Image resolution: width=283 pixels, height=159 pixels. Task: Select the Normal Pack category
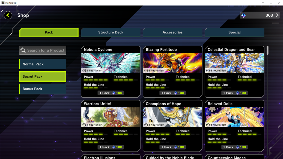click(43, 64)
